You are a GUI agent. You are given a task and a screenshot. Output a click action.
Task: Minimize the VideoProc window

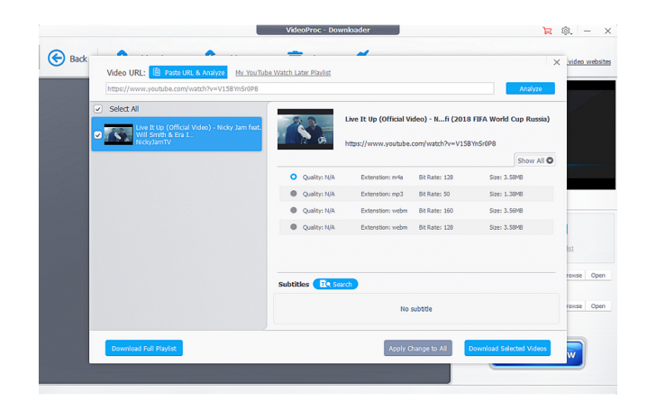(x=588, y=31)
